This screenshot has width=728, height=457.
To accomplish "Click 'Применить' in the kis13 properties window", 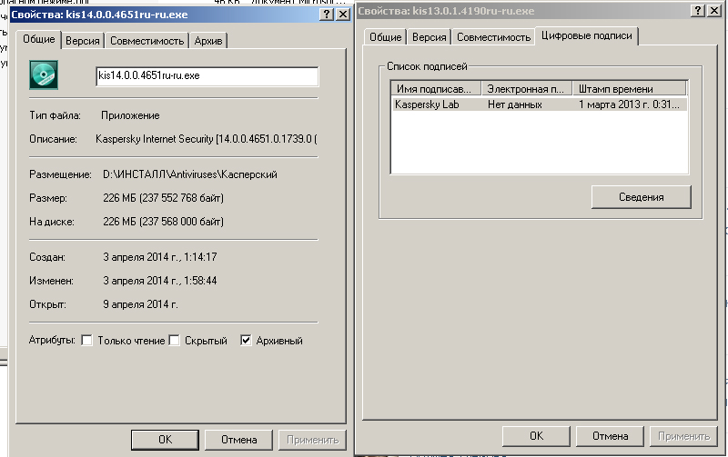I will coord(684,436).
